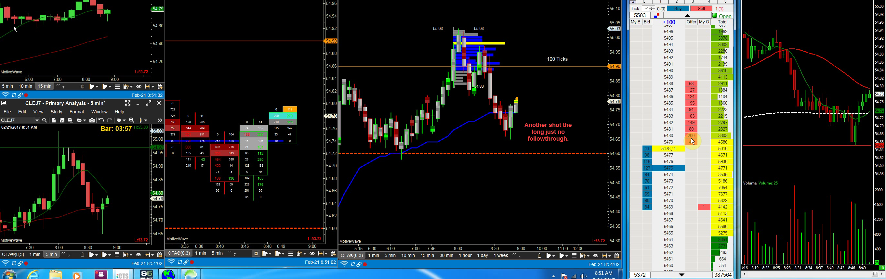The image size is (886, 279).
Task: Expand the open-folder dropdown arrow in Primary Analysis
Action: 84,120
